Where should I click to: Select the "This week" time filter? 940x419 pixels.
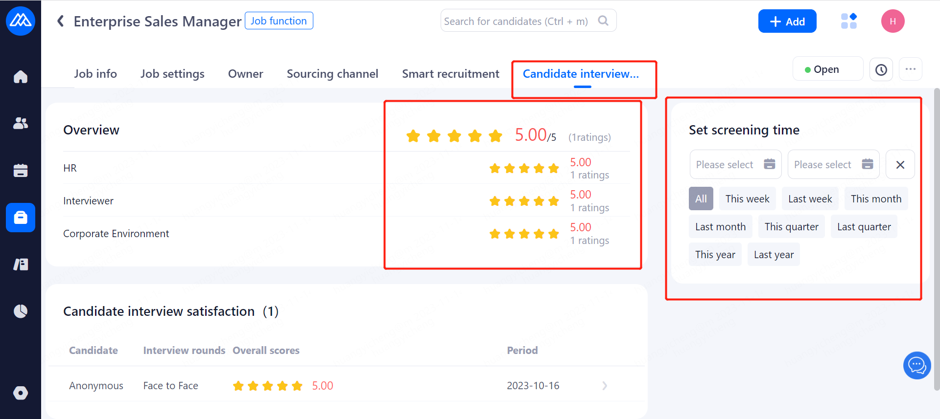[747, 199]
